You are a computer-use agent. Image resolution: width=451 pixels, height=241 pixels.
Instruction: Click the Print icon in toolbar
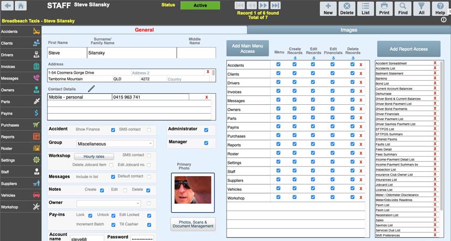(384, 9)
